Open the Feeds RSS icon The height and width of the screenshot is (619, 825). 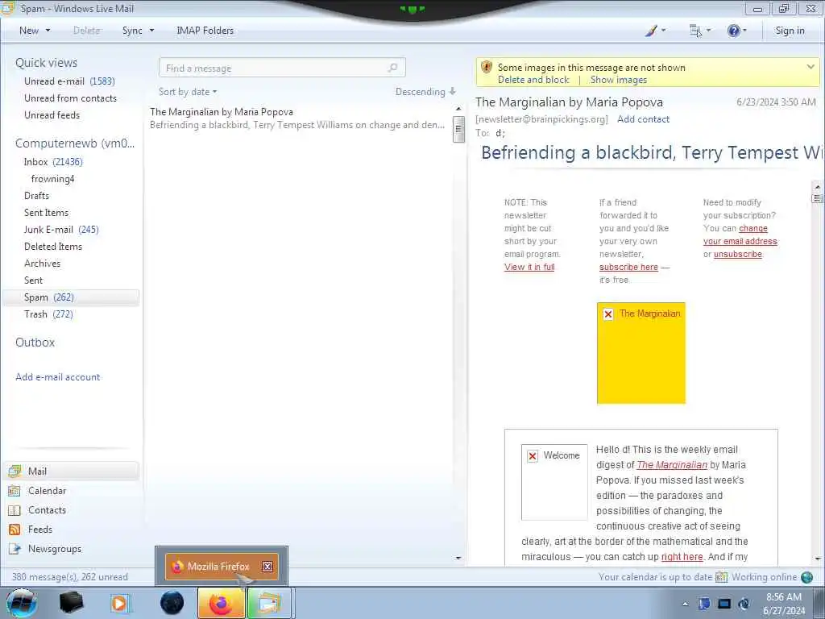[15, 530]
